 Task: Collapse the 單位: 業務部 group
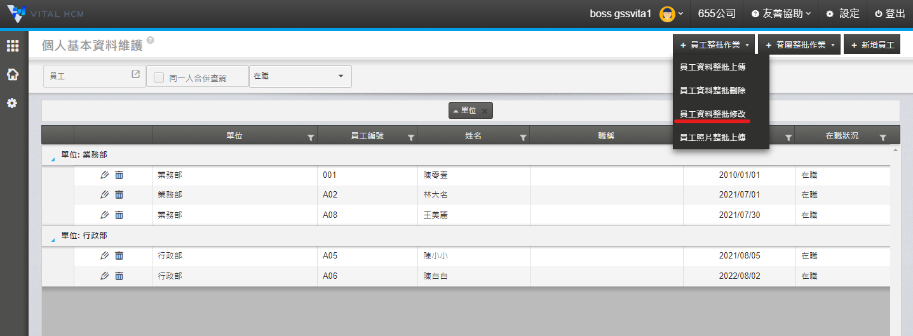coord(53,159)
